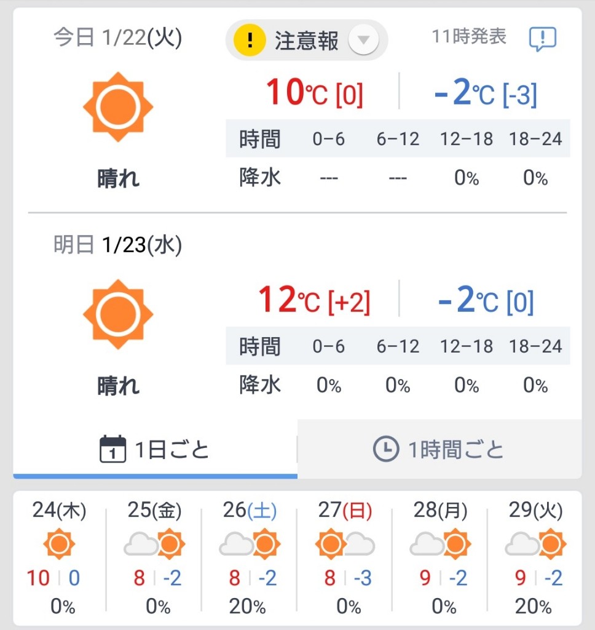595x630 pixels.
Task: Expand the 注意報 dropdown arrow
Action: coord(363,40)
